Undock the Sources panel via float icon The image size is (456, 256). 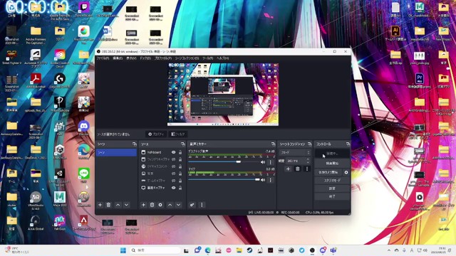click(182, 144)
